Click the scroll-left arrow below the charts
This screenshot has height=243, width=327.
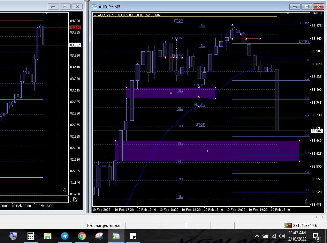316,217
